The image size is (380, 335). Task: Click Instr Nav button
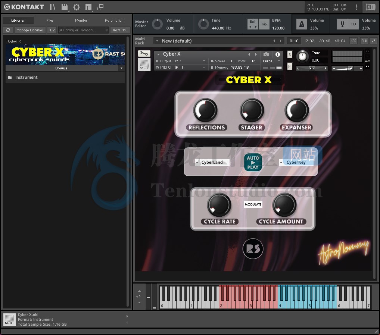tap(120, 30)
